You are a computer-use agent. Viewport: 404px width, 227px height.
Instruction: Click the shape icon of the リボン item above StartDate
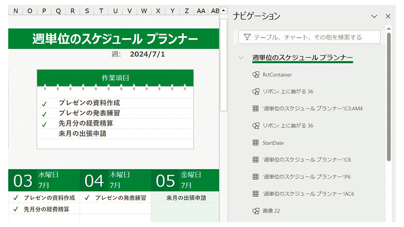point(256,126)
